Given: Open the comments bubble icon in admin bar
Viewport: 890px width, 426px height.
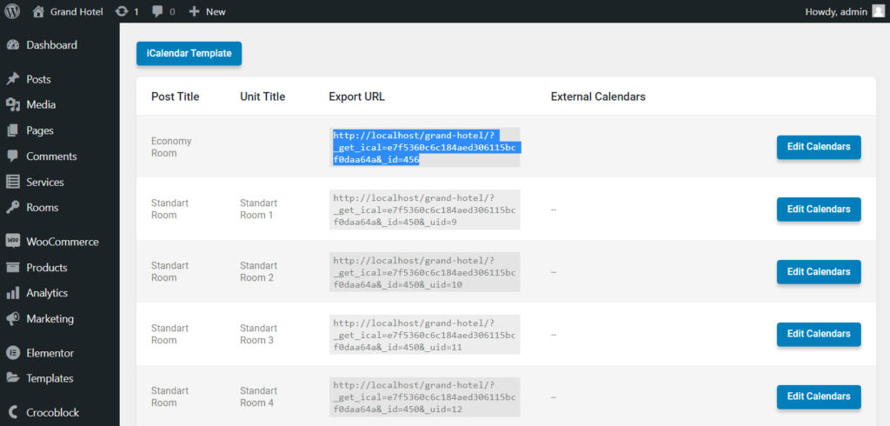Looking at the screenshot, I should pyautogui.click(x=158, y=11).
